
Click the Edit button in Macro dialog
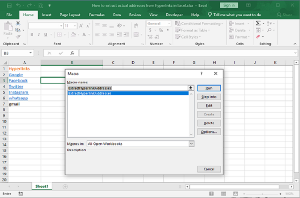click(209, 106)
